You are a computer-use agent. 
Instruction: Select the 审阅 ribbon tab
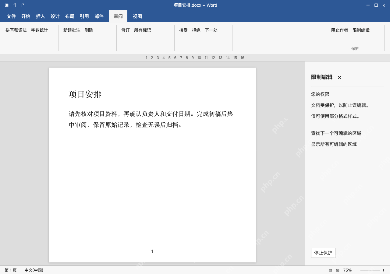(118, 16)
